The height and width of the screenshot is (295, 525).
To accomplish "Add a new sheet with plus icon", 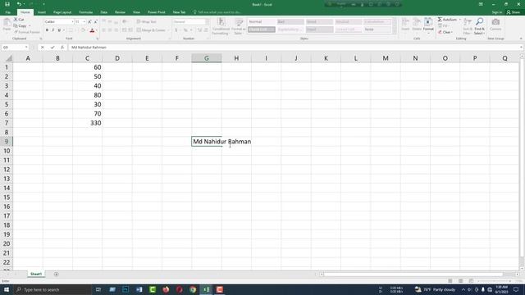I will point(57,275).
